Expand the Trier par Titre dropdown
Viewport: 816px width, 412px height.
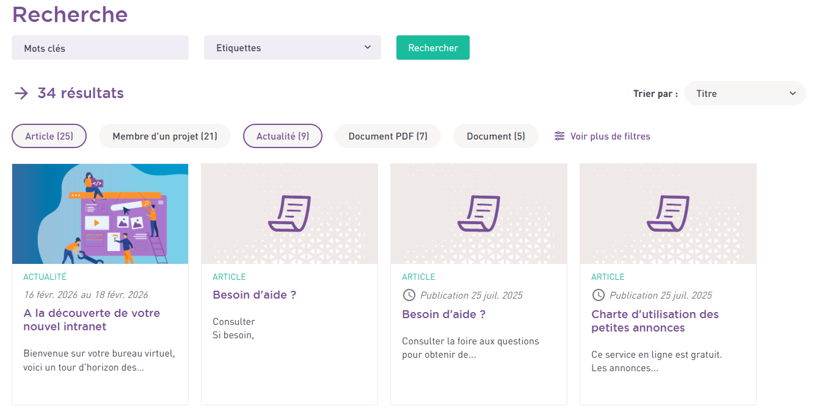745,94
